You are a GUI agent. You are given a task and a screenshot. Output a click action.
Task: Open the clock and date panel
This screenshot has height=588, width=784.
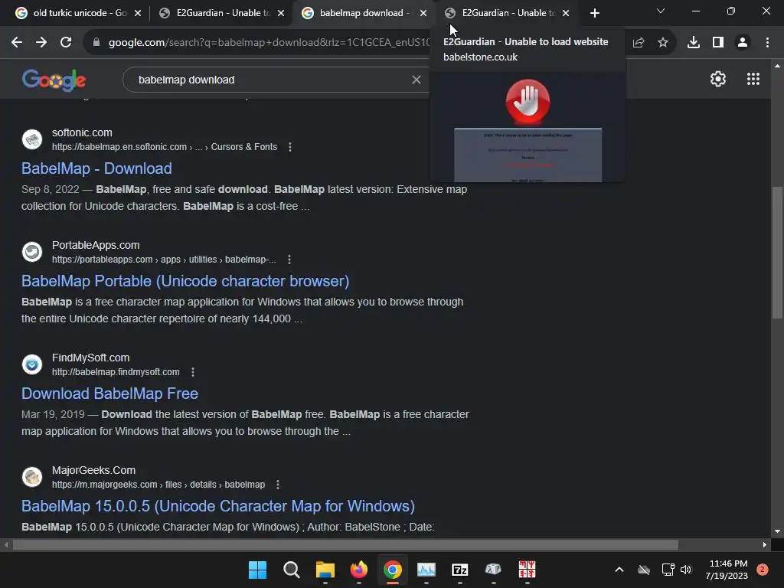[727, 570]
